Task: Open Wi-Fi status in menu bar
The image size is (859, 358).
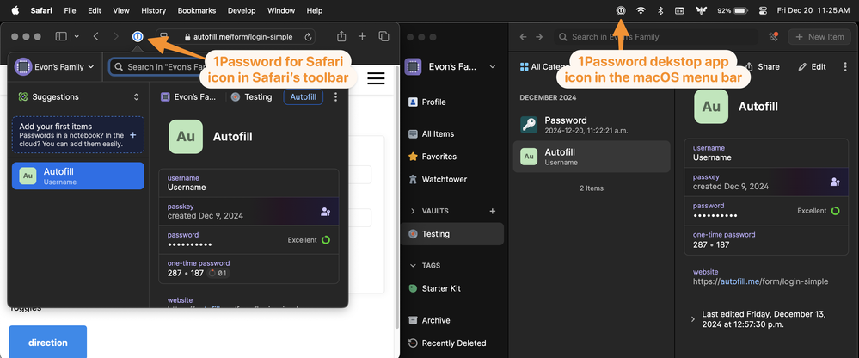Action: [641, 10]
